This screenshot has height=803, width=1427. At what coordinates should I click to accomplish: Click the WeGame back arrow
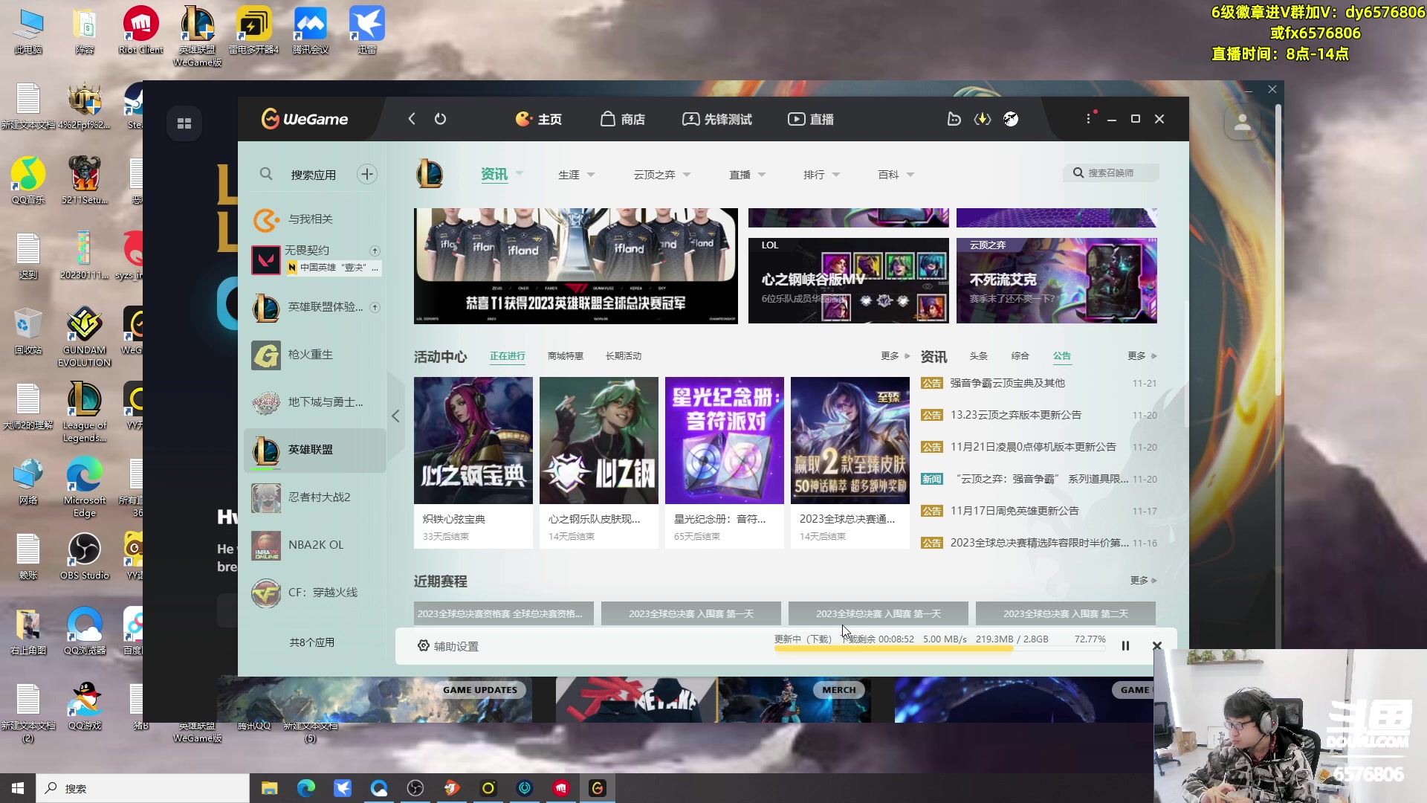[x=412, y=119]
